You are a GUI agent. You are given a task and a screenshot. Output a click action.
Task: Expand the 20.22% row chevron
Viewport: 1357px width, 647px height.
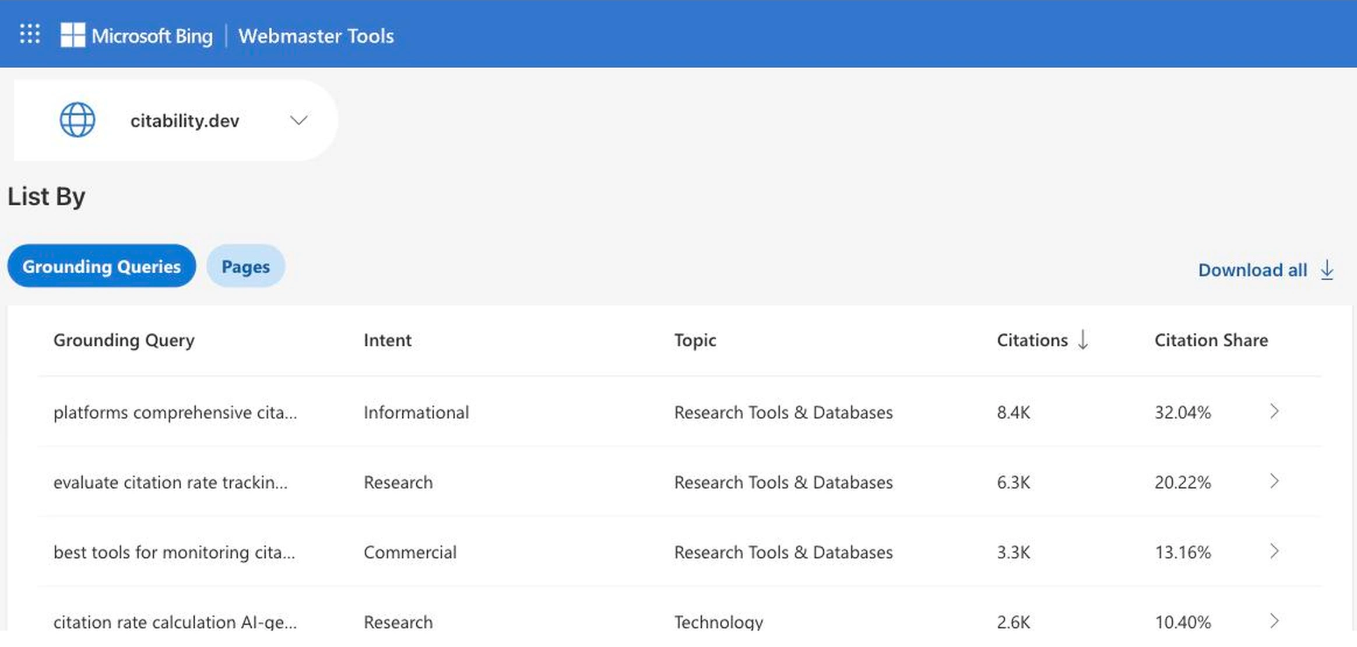[x=1274, y=481]
